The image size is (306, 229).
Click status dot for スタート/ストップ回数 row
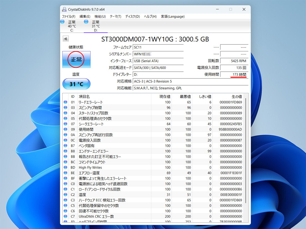[x=66, y=113]
